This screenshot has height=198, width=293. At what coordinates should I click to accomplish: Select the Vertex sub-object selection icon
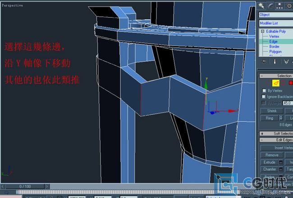[x=267, y=83]
